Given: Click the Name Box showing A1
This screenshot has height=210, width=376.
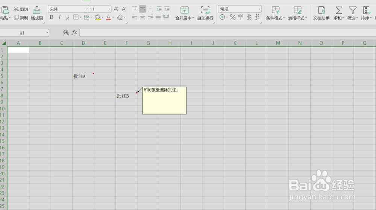Looking at the screenshot, I should (x=22, y=33).
